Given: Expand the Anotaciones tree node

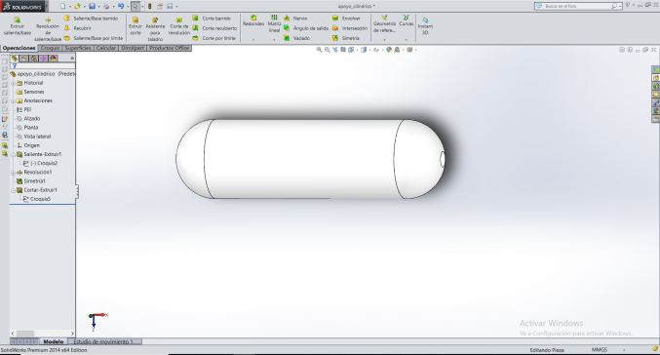Looking at the screenshot, I should coord(13,100).
